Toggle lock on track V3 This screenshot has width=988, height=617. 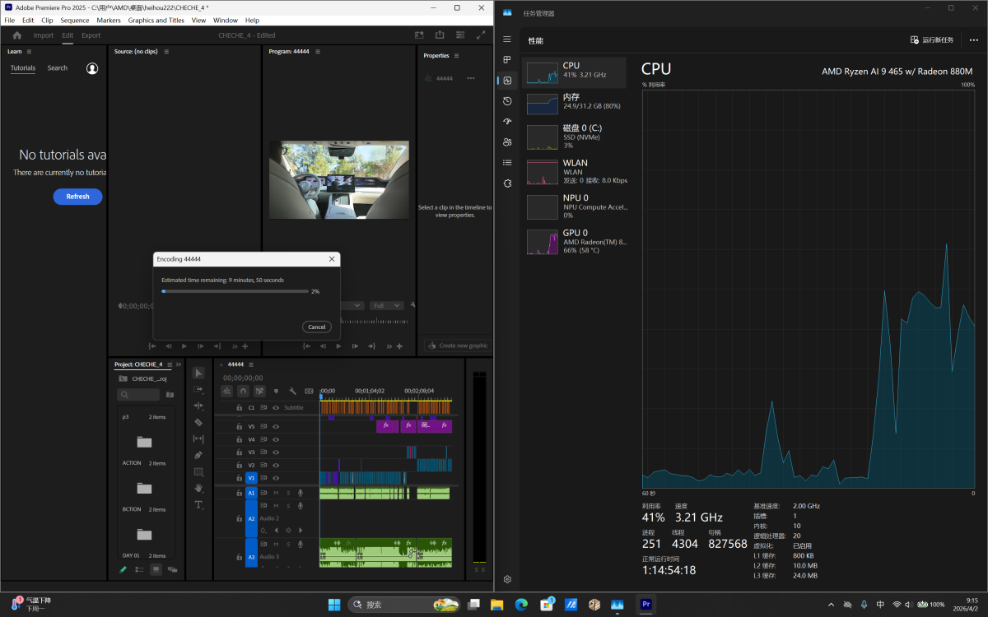click(240, 452)
